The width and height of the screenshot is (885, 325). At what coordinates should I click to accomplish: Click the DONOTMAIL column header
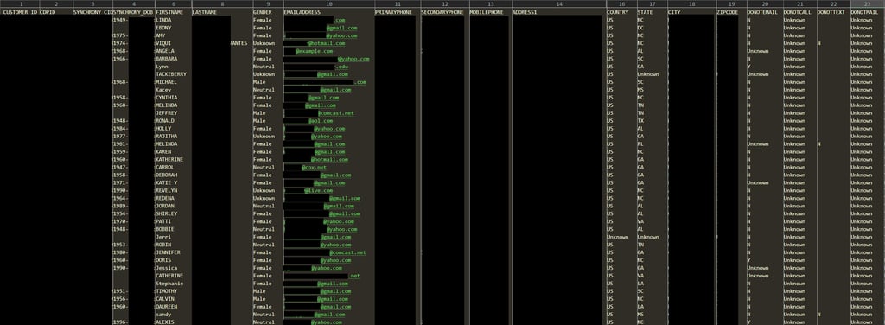click(x=864, y=12)
